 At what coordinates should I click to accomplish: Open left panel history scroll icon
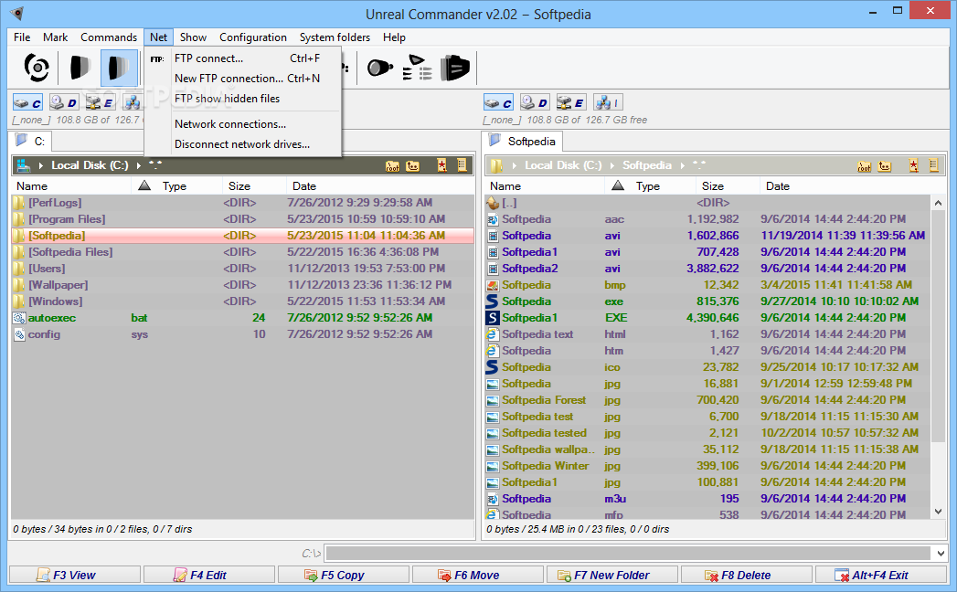click(462, 165)
